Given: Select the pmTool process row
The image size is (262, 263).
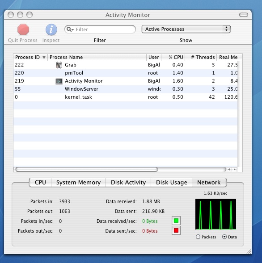Looking at the screenshot, I should click(x=125, y=73).
